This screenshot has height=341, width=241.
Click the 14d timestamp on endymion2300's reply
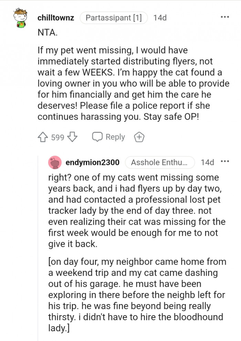(207, 162)
